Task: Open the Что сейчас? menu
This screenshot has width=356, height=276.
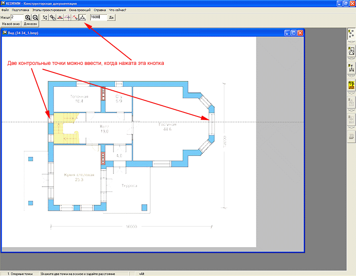Action: click(x=117, y=10)
